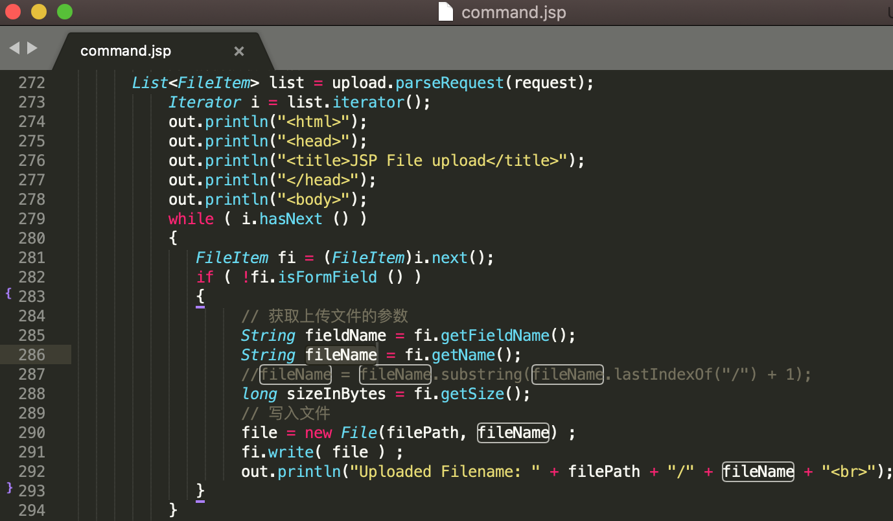Viewport: 893px width, 521px height.
Task: Go to next tab with right arrow
Action: point(32,48)
